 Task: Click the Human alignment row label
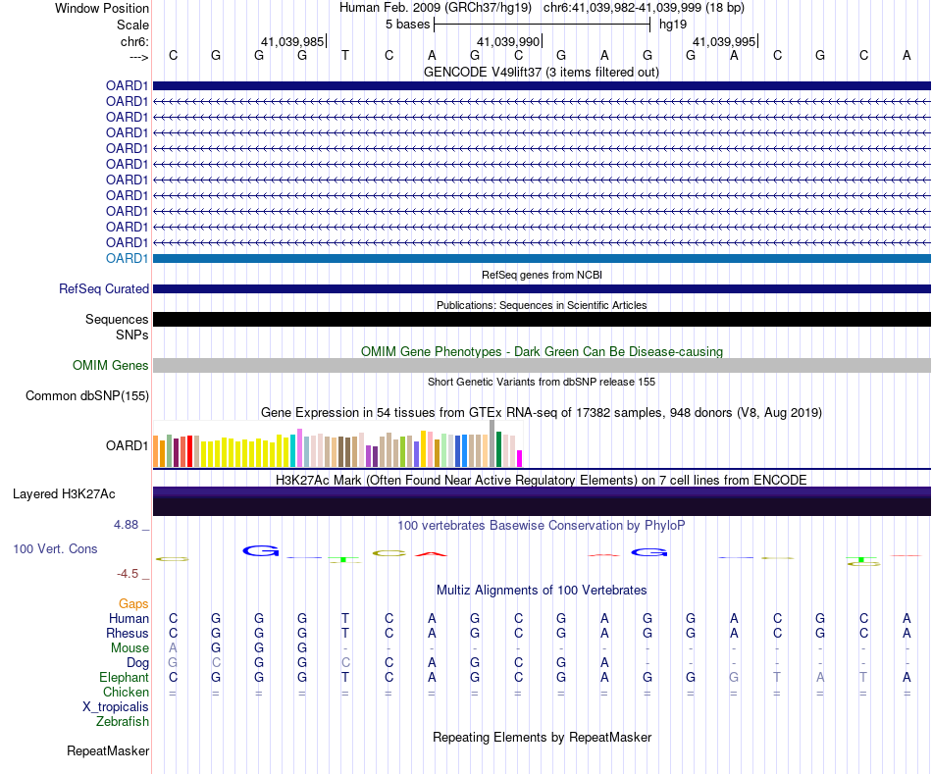click(x=129, y=619)
